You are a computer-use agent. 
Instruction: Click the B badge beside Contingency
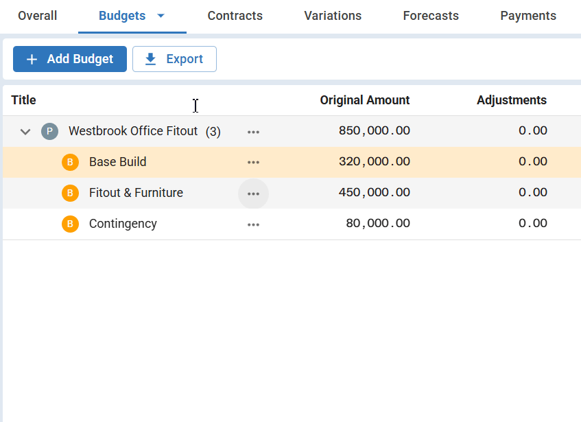(x=70, y=224)
